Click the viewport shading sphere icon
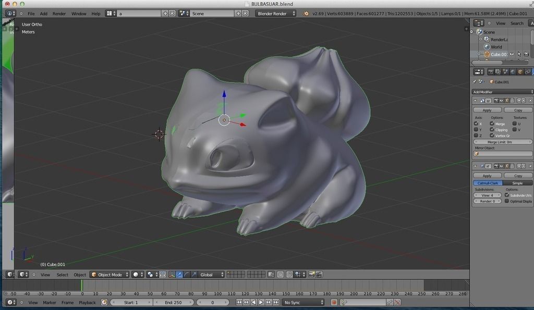This screenshot has height=310, width=534. pos(138,275)
